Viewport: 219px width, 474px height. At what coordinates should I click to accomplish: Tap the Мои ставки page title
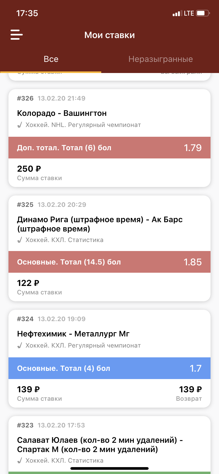pos(109,35)
